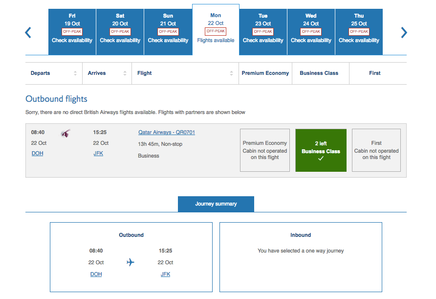Select the Fri 19 Oct date tab
This screenshot has width=436, height=299.
(x=72, y=31)
